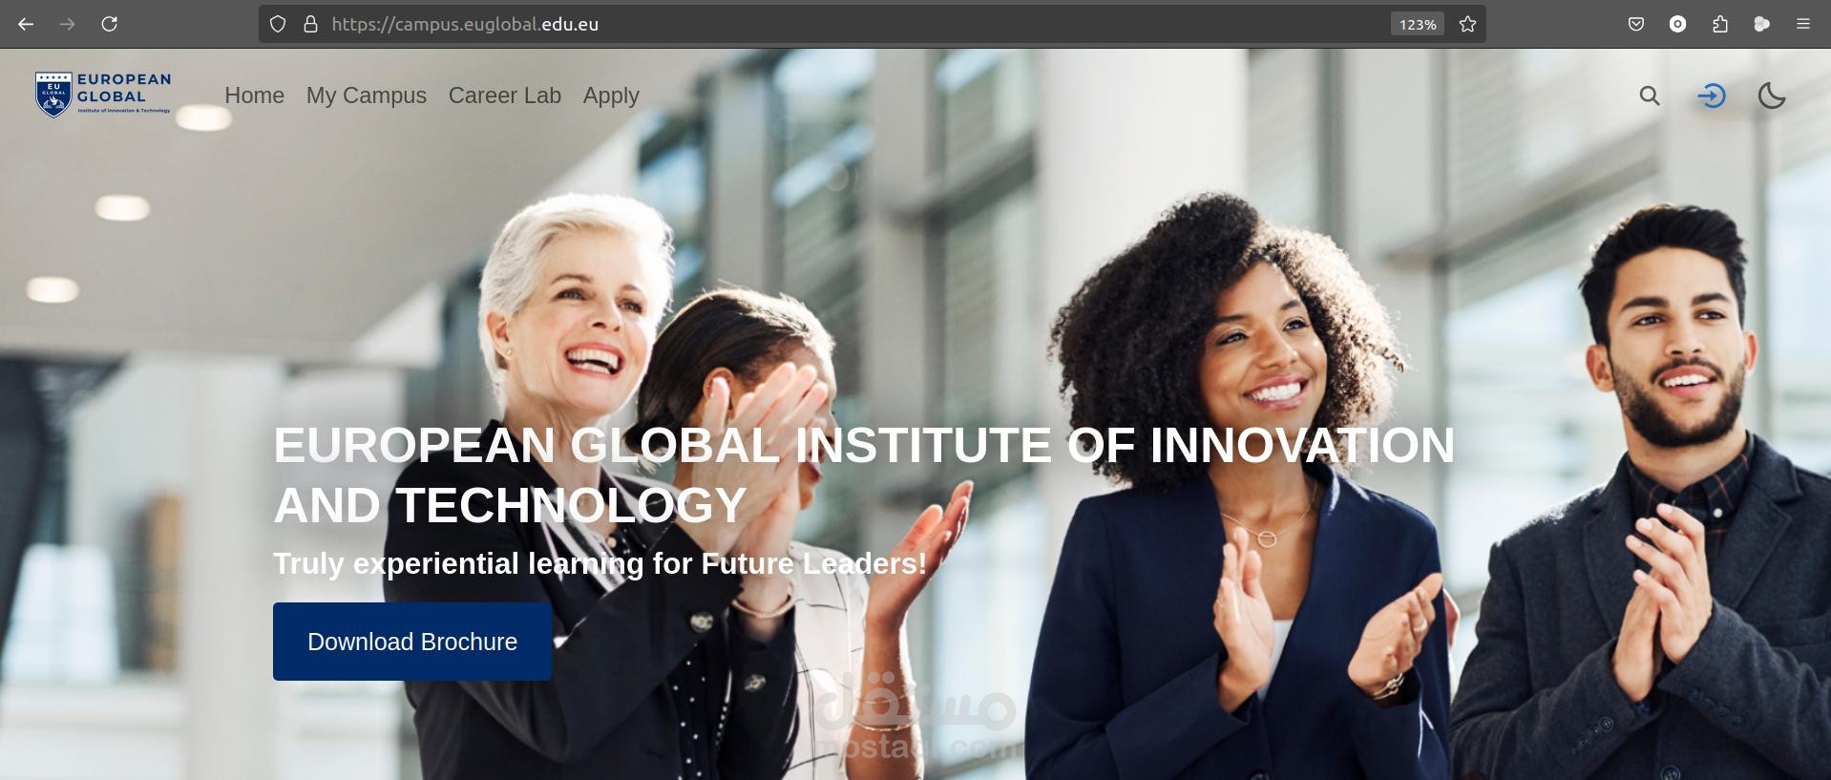Open the My Campus menu item

367,95
